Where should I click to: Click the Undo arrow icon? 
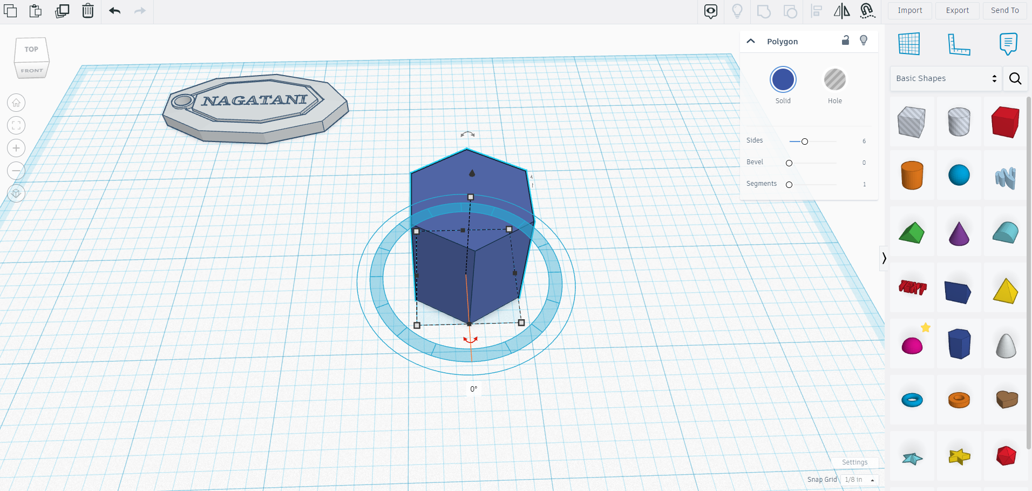tap(114, 10)
